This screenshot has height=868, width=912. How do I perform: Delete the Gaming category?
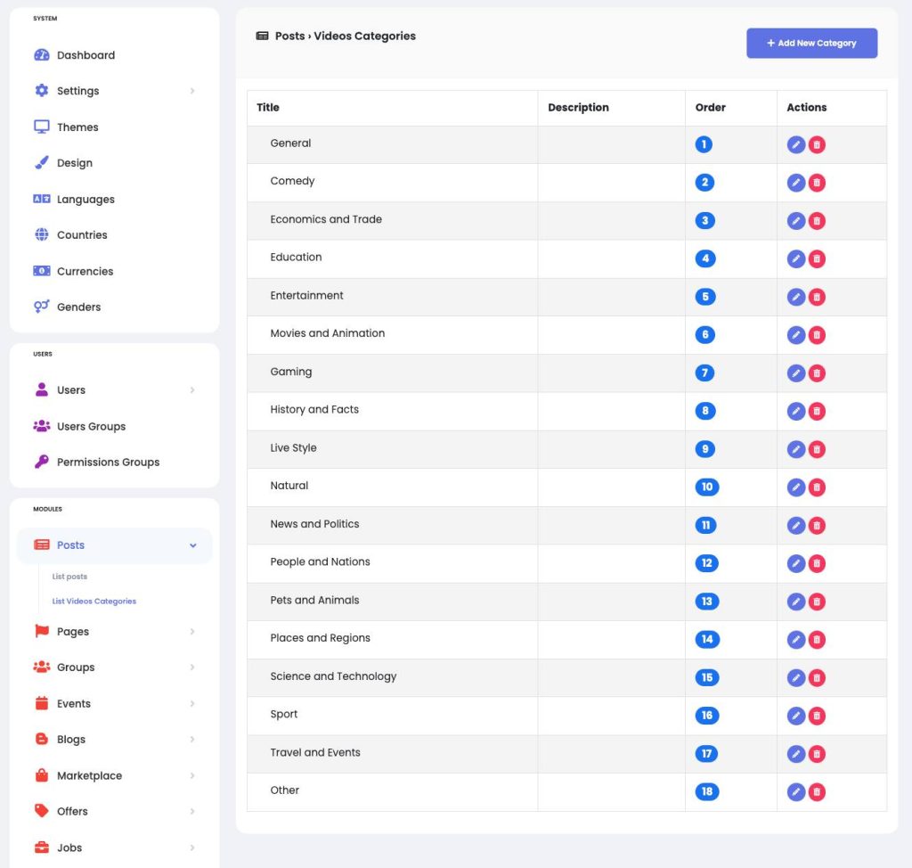817,373
